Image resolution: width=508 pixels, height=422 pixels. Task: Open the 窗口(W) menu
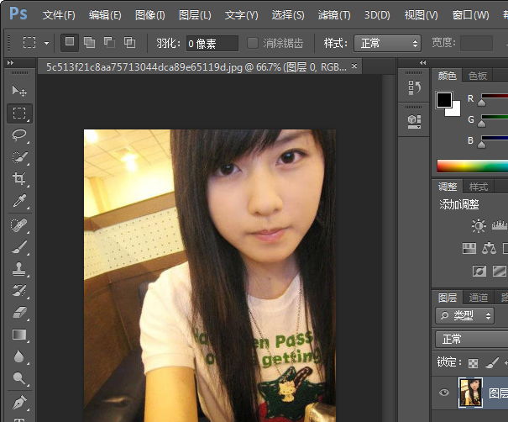point(470,15)
